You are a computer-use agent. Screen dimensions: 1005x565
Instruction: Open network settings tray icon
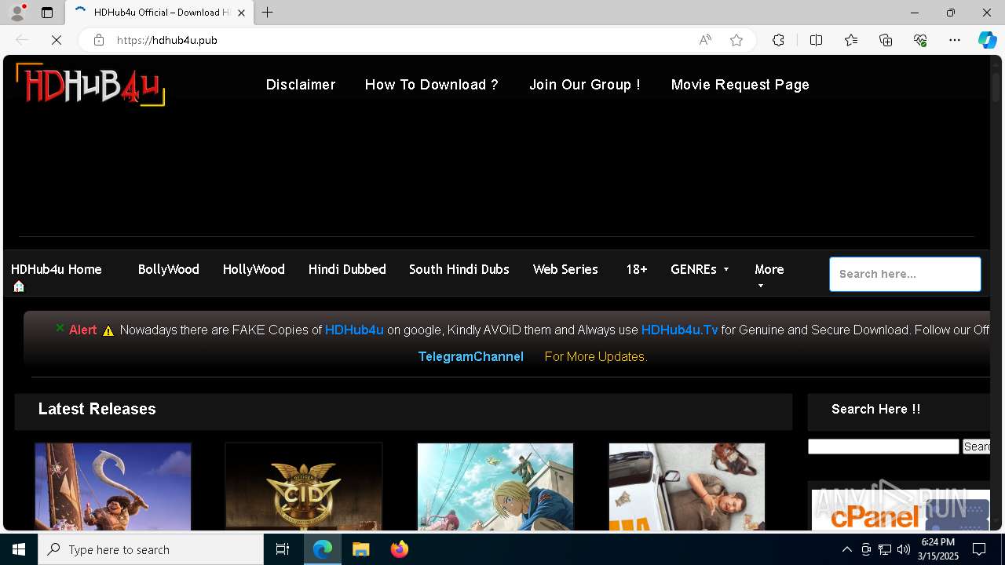pos(885,549)
